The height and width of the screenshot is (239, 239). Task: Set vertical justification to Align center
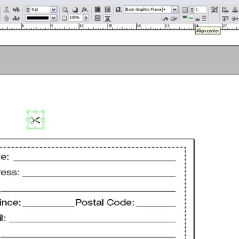(191, 18)
